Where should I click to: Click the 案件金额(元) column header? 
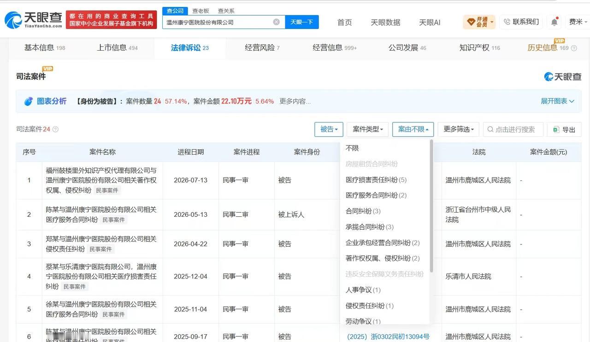tap(549, 152)
